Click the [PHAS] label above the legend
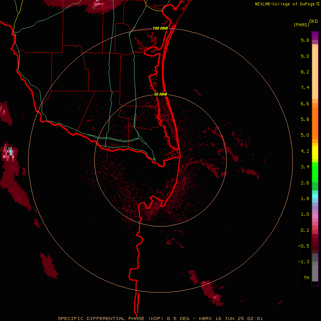Screen dimensions: 321x321 pyautogui.click(x=301, y=25)
